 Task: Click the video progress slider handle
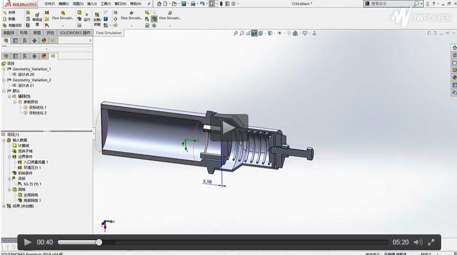(99, 242)
